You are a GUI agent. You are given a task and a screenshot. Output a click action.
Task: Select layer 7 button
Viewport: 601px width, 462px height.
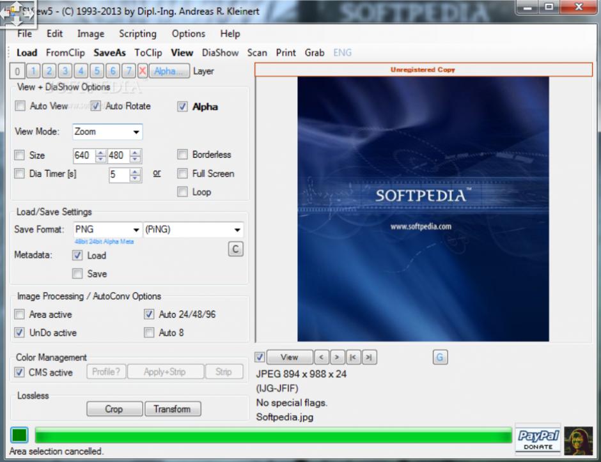click(129, 71)
